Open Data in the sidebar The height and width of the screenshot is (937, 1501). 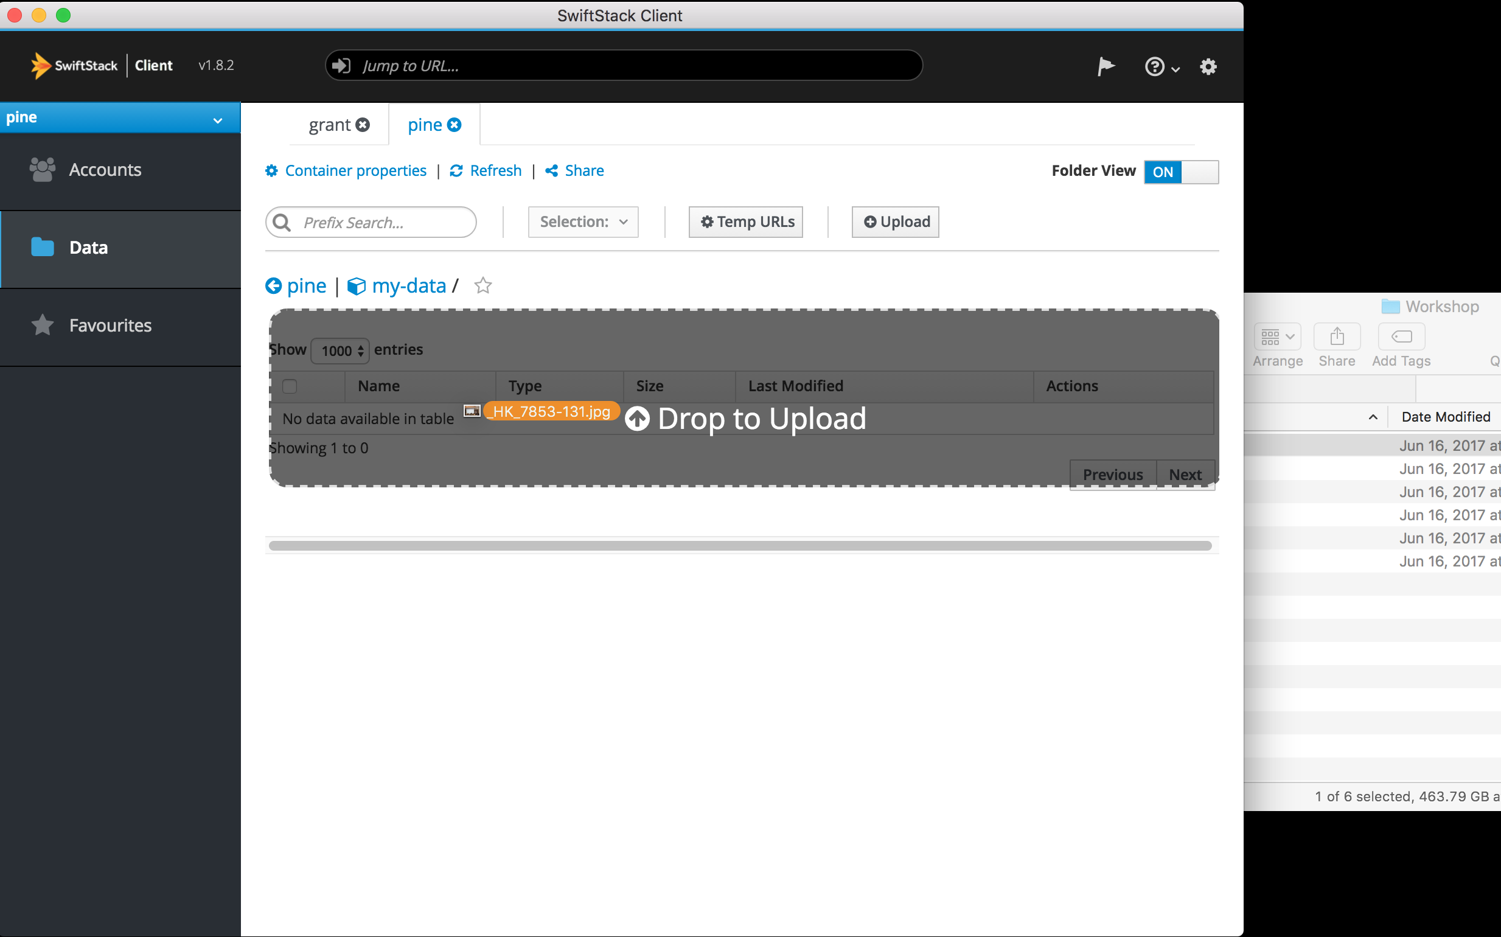click(x=120, y=248)
